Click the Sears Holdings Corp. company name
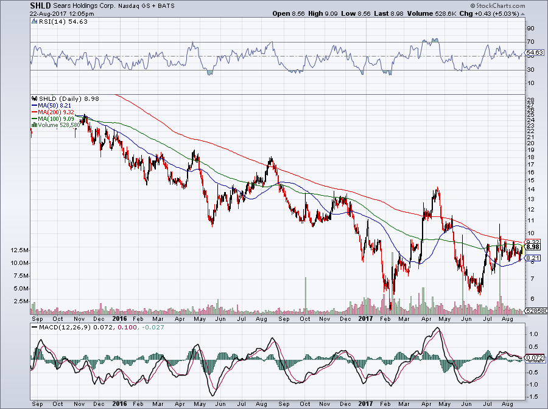548x409 pixels. 84,6
